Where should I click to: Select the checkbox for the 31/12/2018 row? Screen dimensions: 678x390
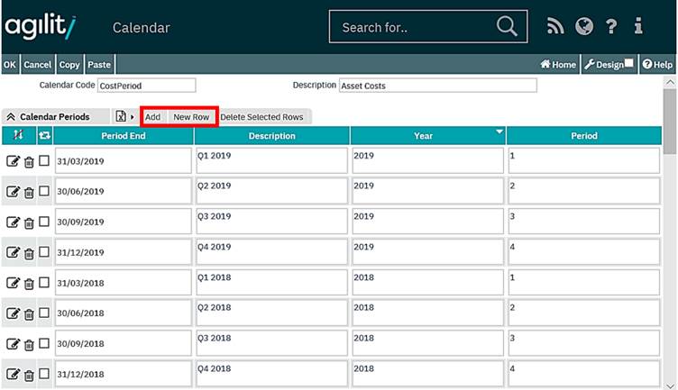coord(44,374)
